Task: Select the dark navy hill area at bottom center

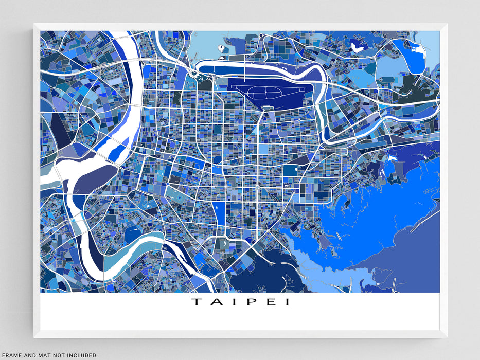Action: [262, 273]
